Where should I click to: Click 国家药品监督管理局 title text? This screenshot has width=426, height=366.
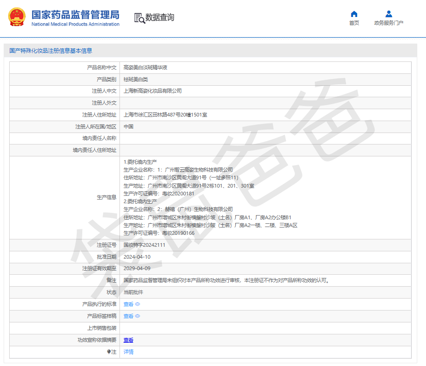(75, 14)
